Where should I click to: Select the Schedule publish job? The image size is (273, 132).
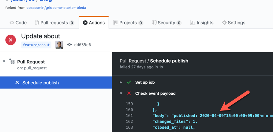point(56,83)
